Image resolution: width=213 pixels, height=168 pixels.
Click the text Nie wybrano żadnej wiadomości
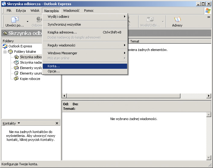[134, 119]
